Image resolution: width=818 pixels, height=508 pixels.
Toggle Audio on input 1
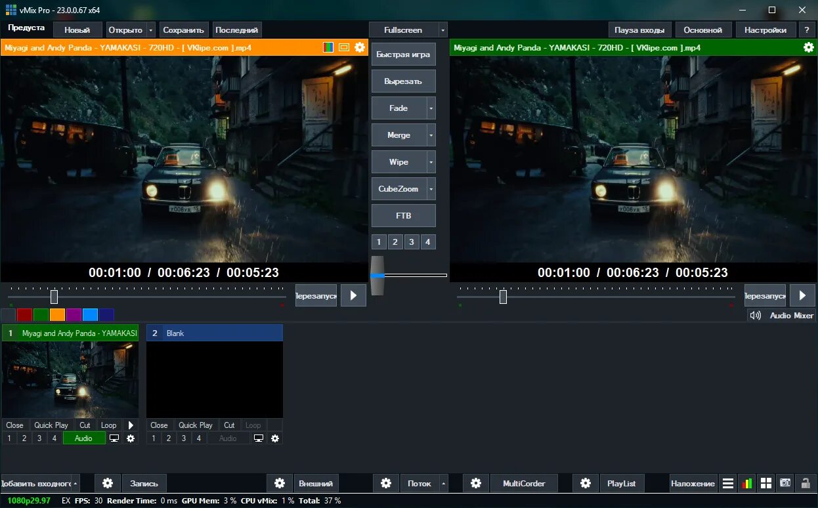(84, 438)
